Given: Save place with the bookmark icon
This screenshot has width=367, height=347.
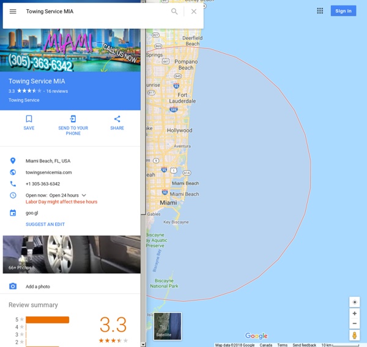Looking at the screenshot, I should (x=29, y=119).
